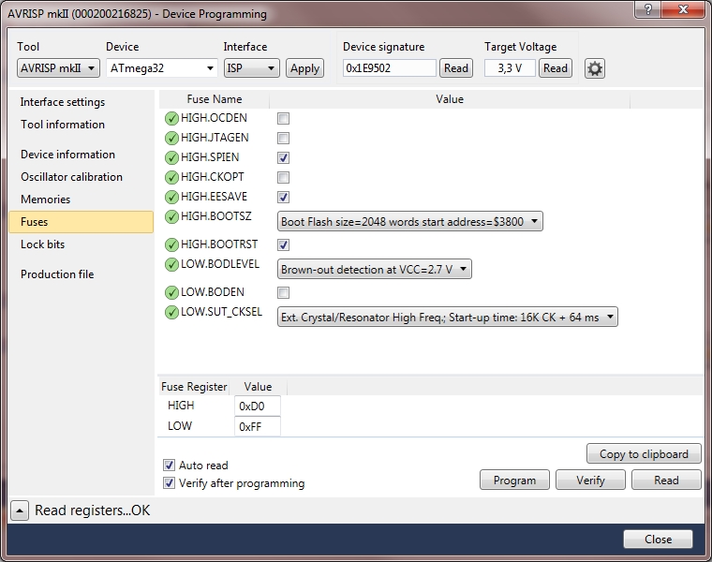Open the Device dropdown showing ATmega32
This screenshot has width=712, height=562.
point(162,68)
